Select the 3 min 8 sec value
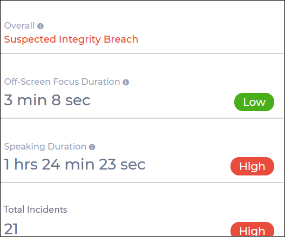285x237 pixels. [47, 100]
